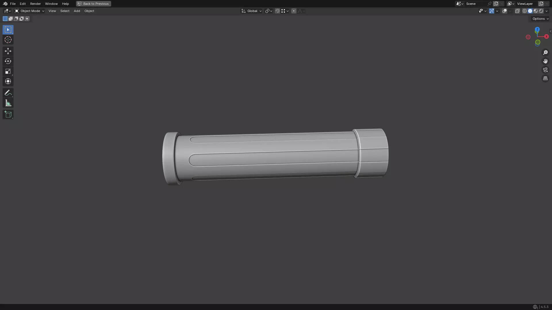Screen dimensions: 552x310
Task: Toggle snapping magnet
Action: [x=277, y=11]
